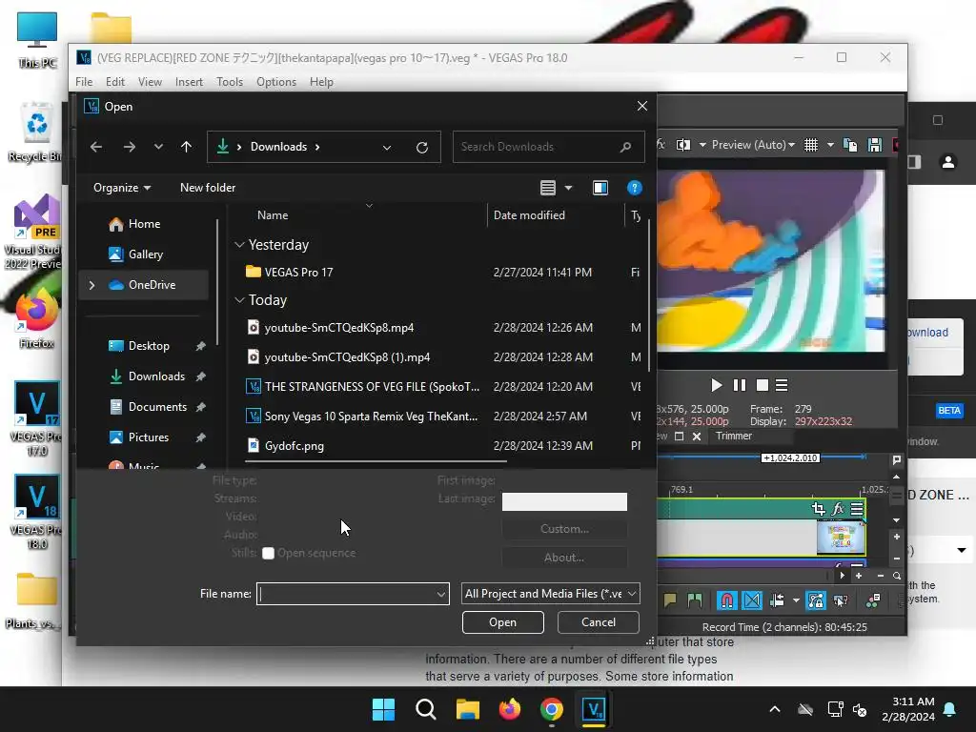
Task: Save snapshot to file in preview
Action: click(x=875, y=145)
